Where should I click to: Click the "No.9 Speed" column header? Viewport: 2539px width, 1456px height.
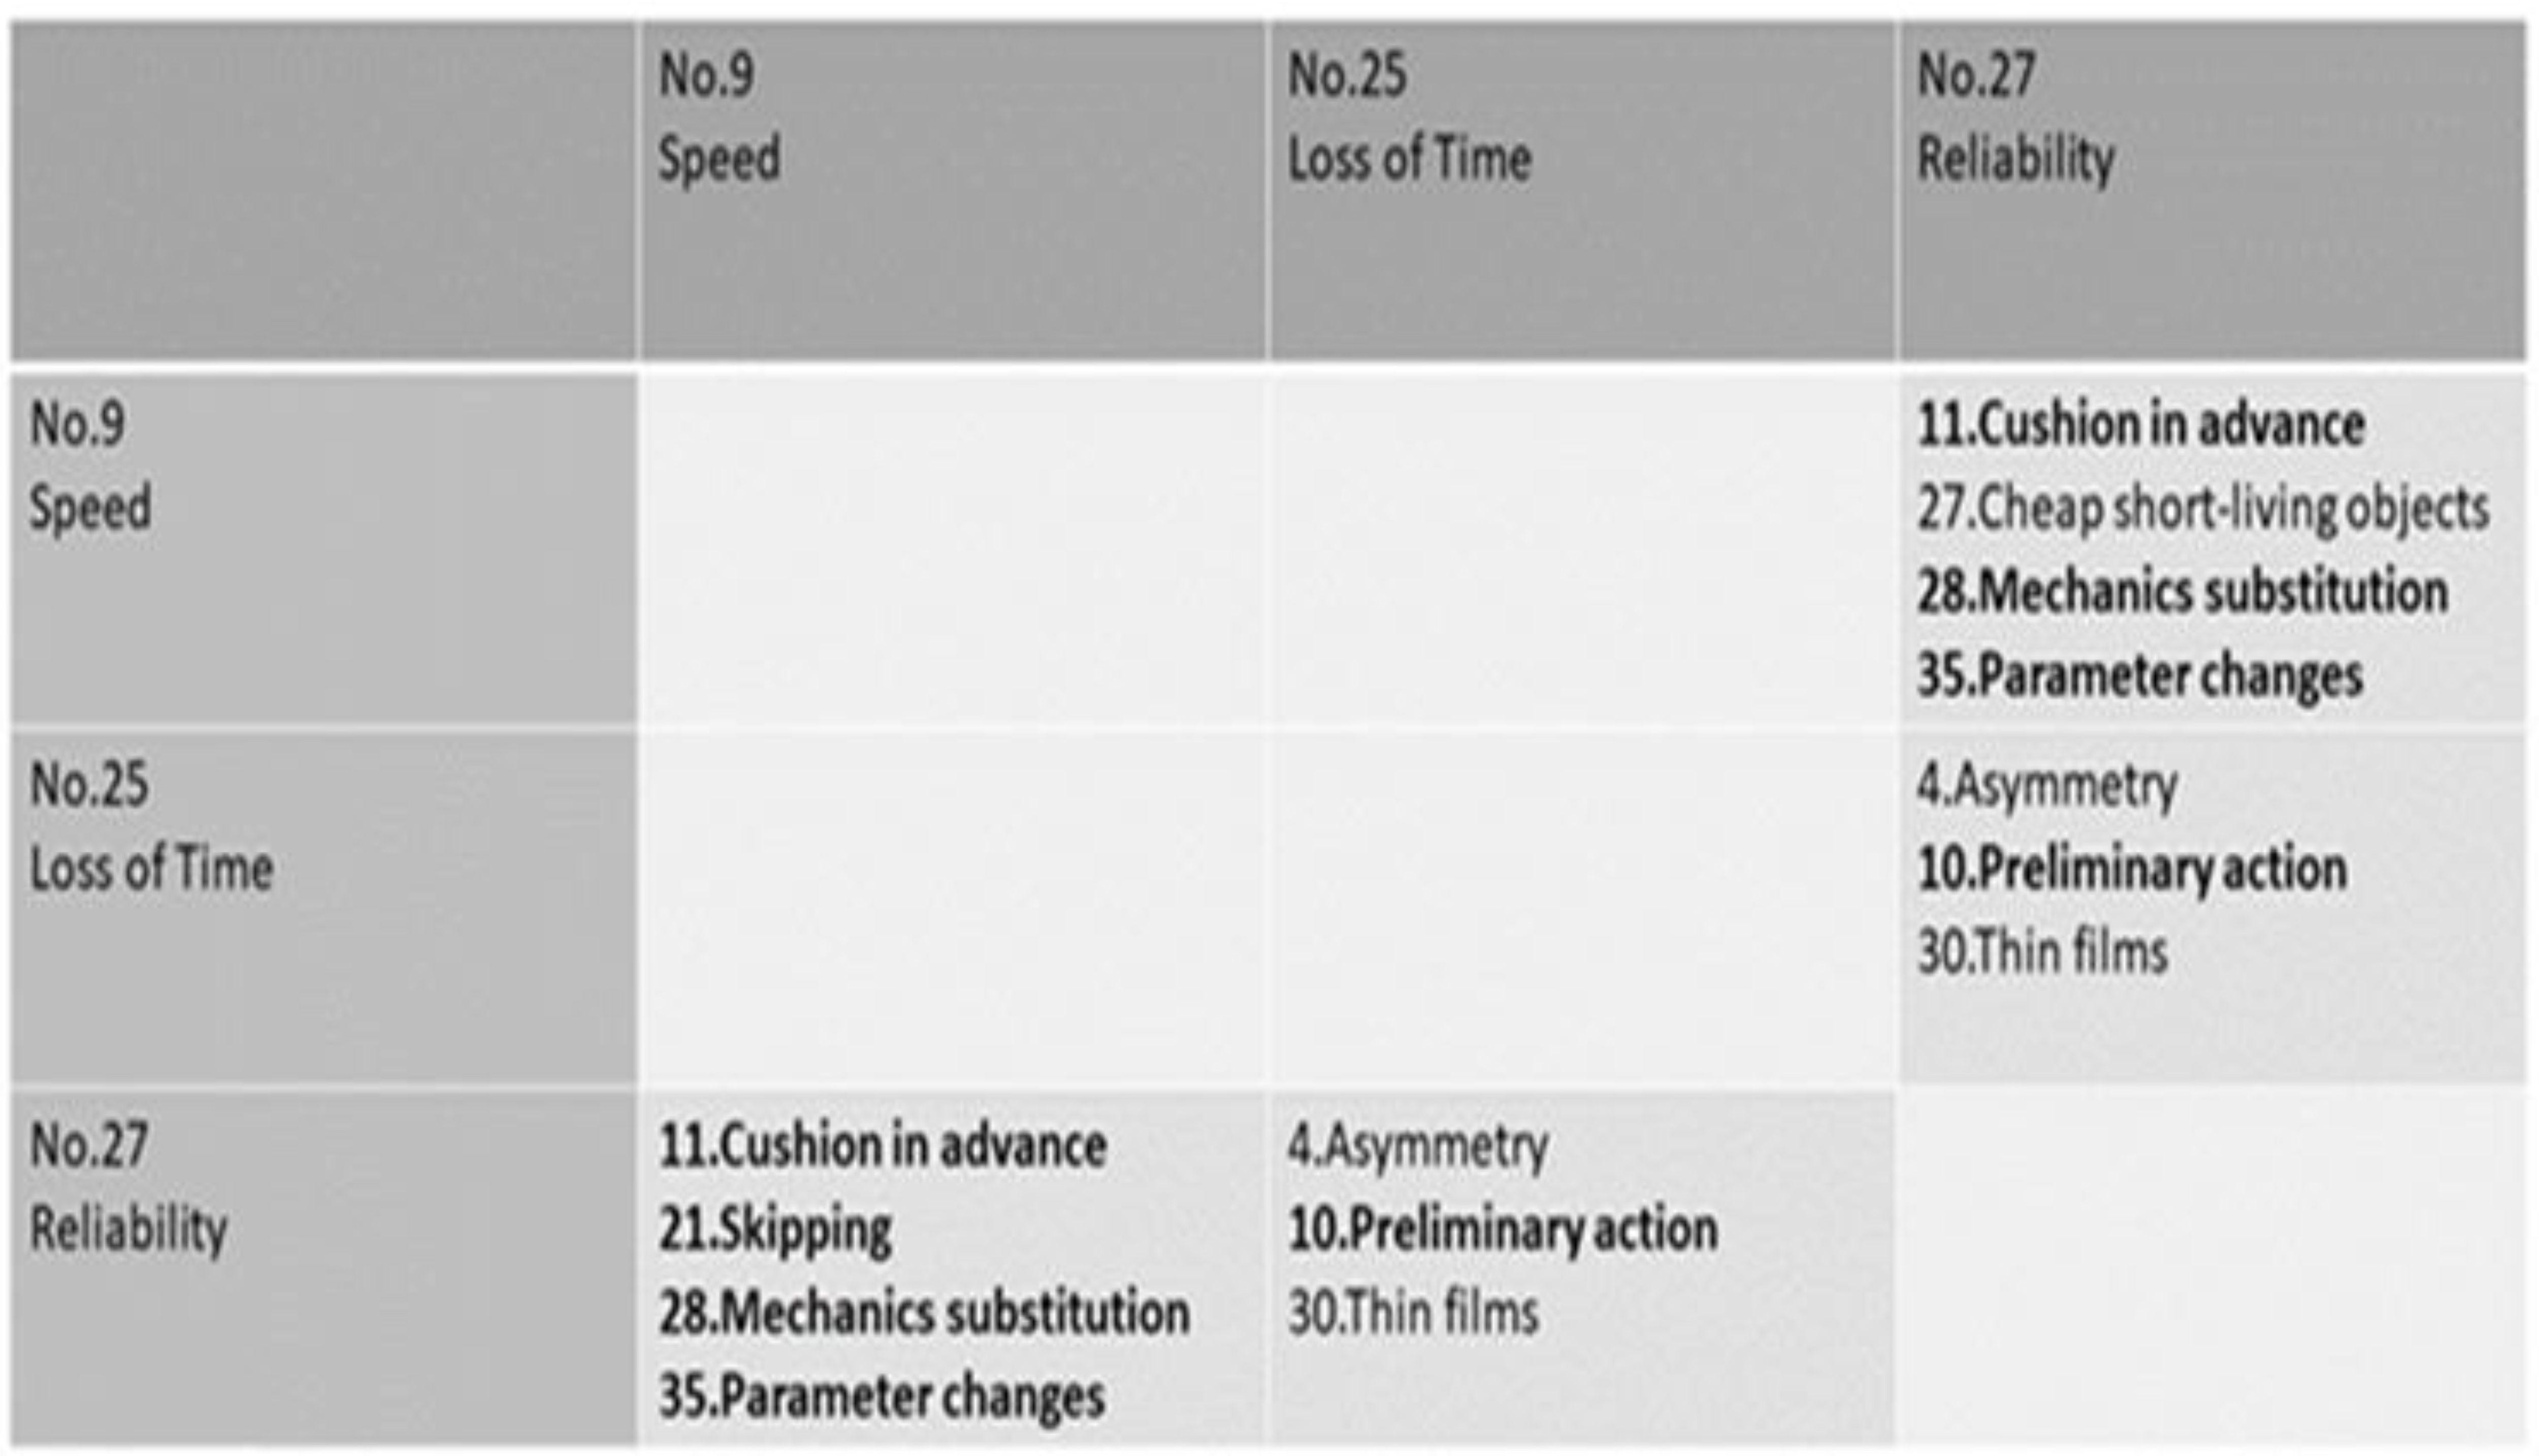720,117
